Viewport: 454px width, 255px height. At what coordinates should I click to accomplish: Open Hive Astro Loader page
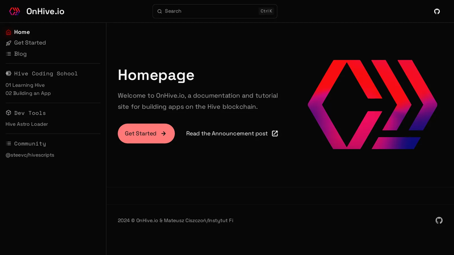point(27,124)
